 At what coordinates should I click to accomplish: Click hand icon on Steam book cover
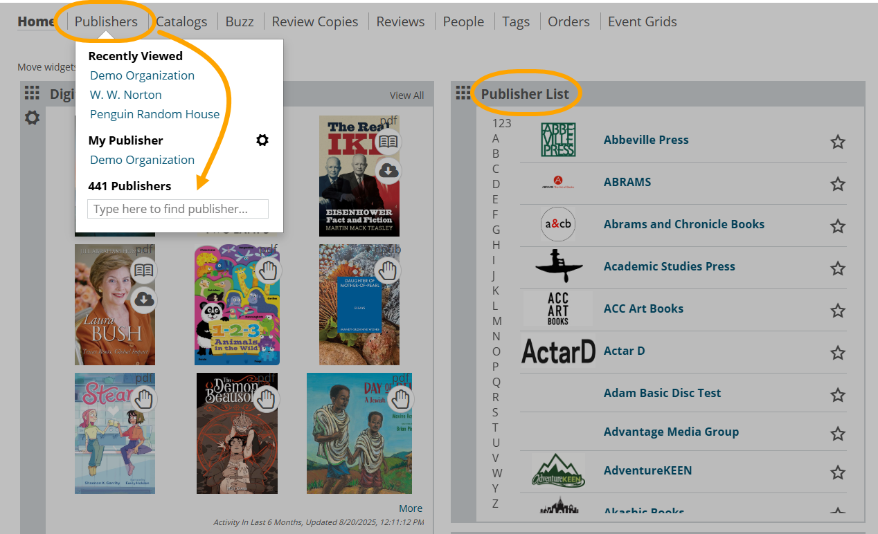pyautogui.click(x=144, y=399)
